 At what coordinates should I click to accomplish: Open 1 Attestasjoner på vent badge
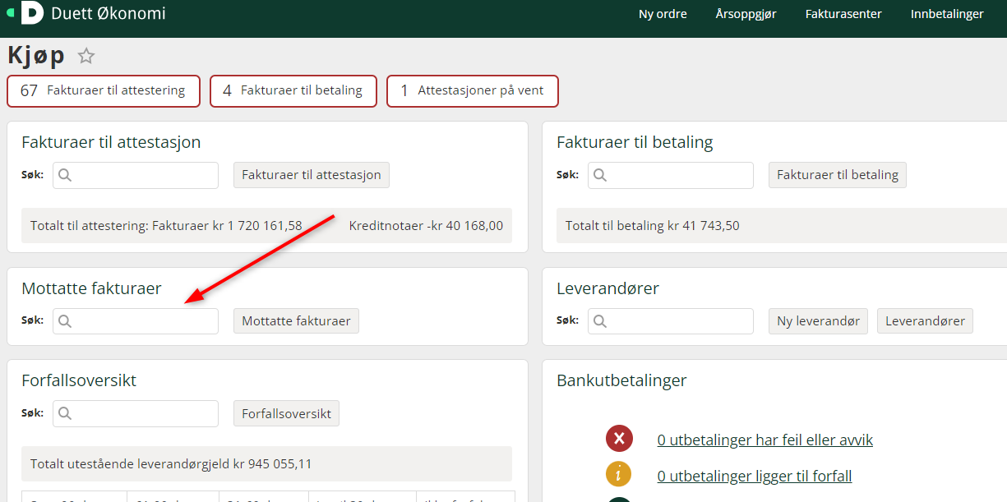click(x=473, y=90)
